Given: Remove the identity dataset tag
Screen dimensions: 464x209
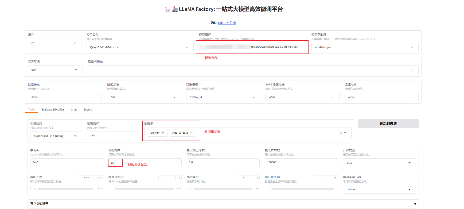Looking at the screenshot, I should [x=163, y=133].
